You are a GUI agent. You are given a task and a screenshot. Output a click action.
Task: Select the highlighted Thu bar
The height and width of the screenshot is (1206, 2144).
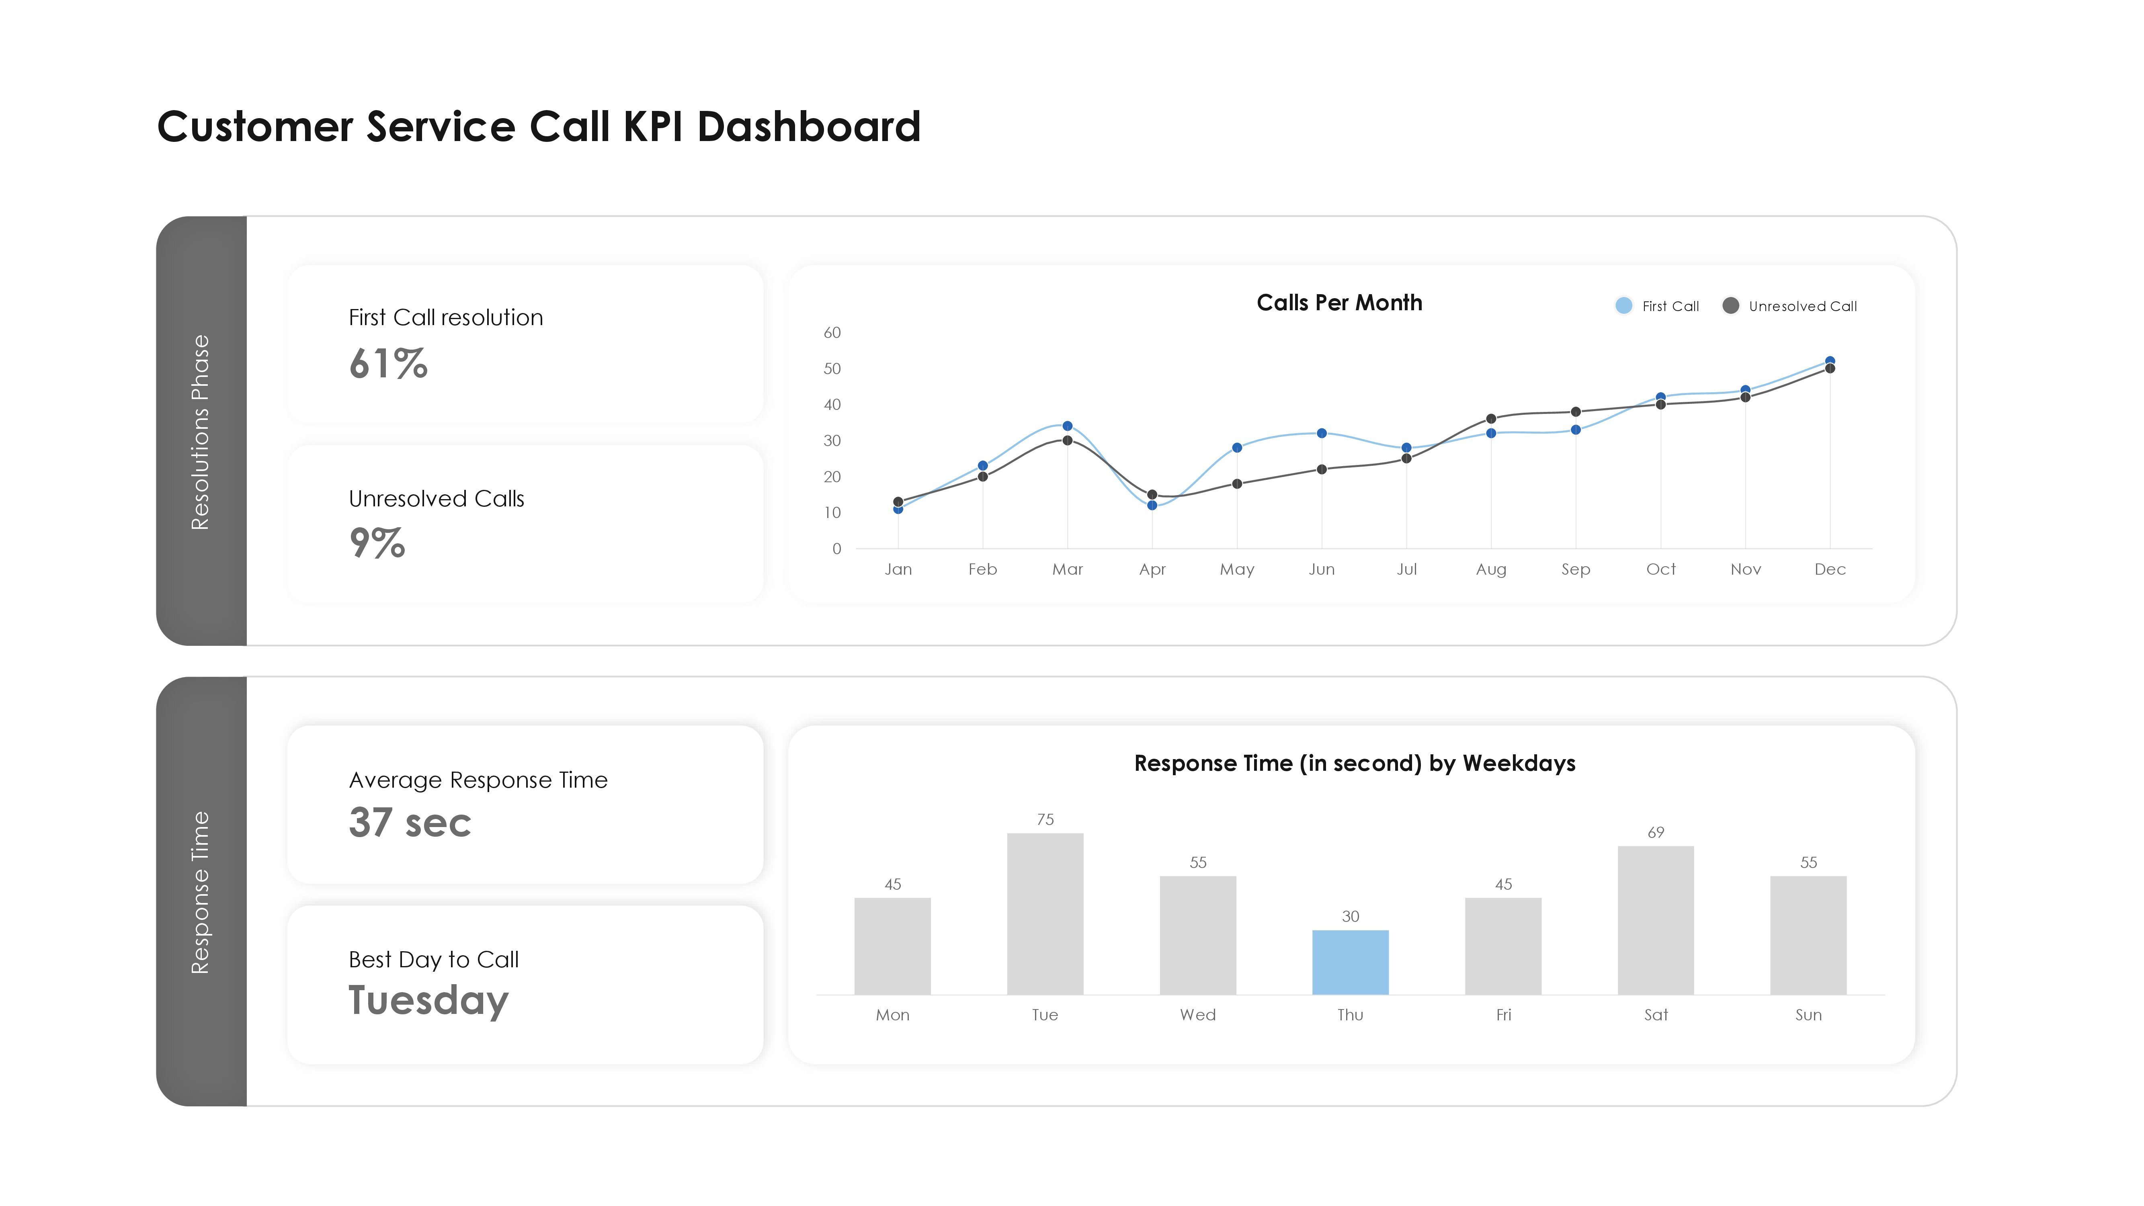1350,962
